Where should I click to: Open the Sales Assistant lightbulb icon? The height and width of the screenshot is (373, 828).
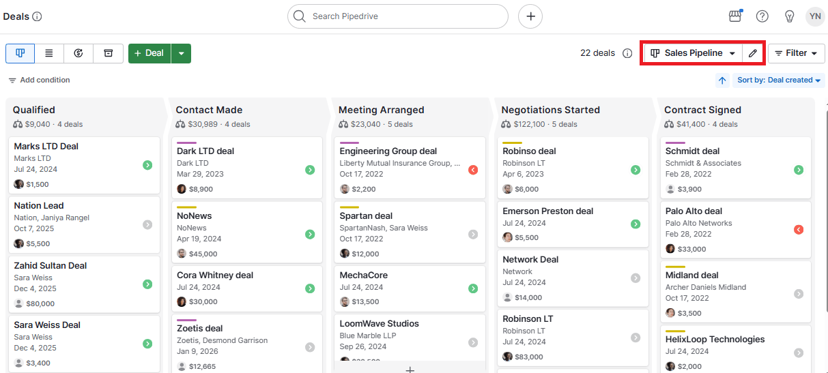pos(790,16)
